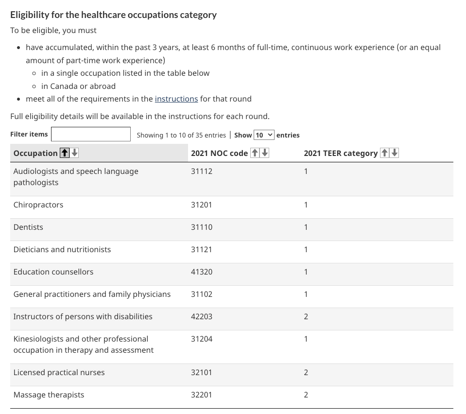Open the Show entries count dropdown
The height and width of the screenshot is (414, 466).
(264, 135)
